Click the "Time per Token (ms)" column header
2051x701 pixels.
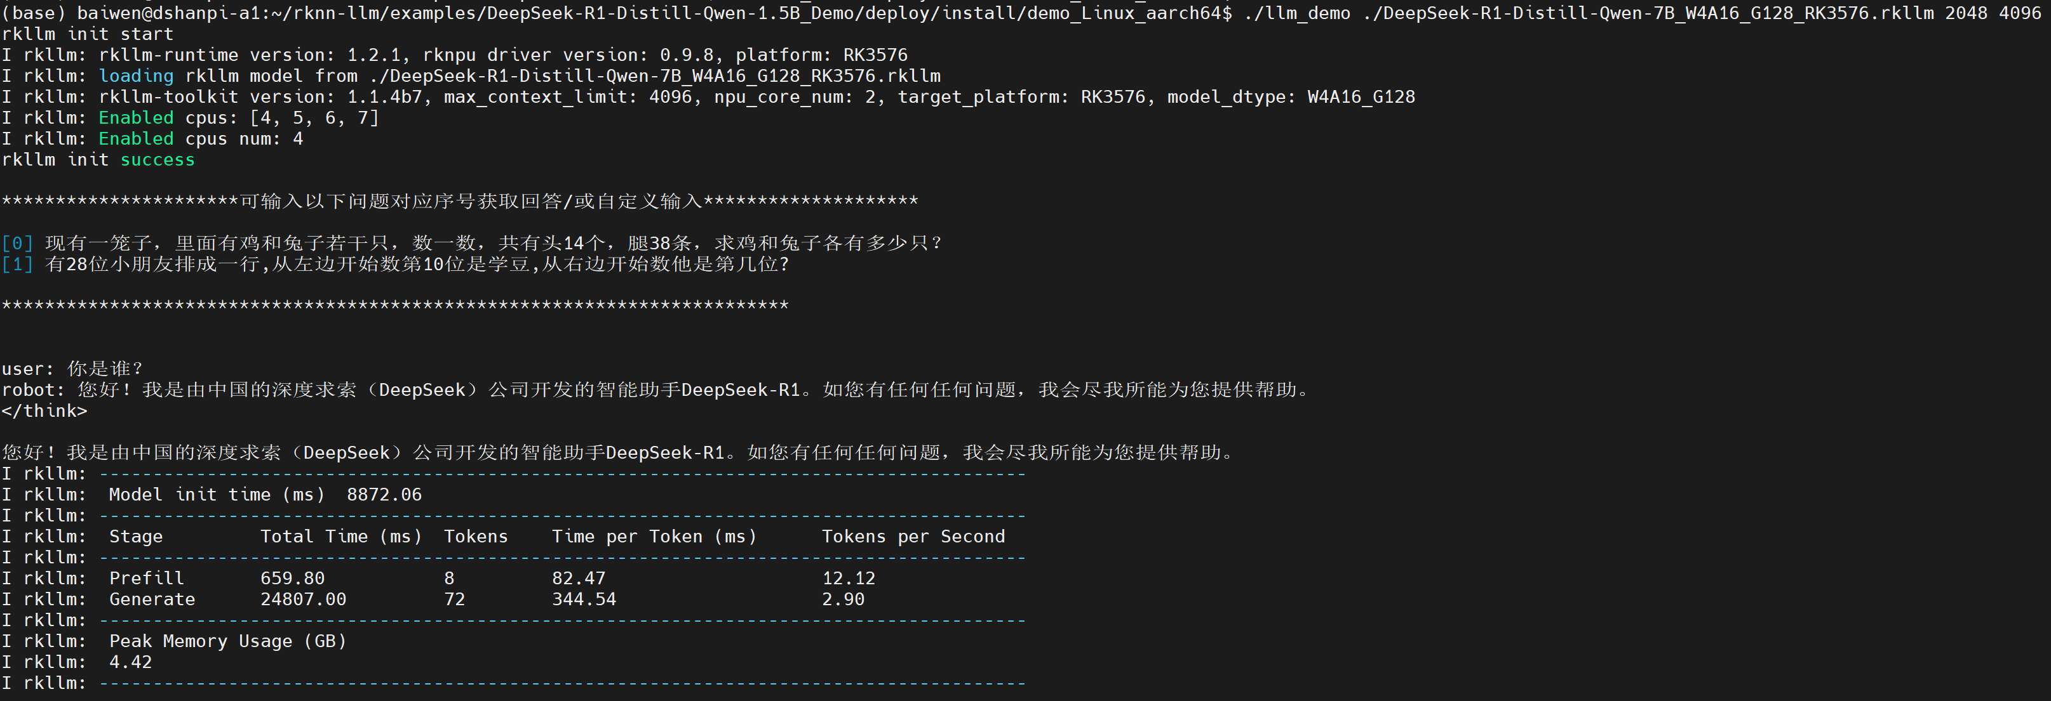click(654, 537)
